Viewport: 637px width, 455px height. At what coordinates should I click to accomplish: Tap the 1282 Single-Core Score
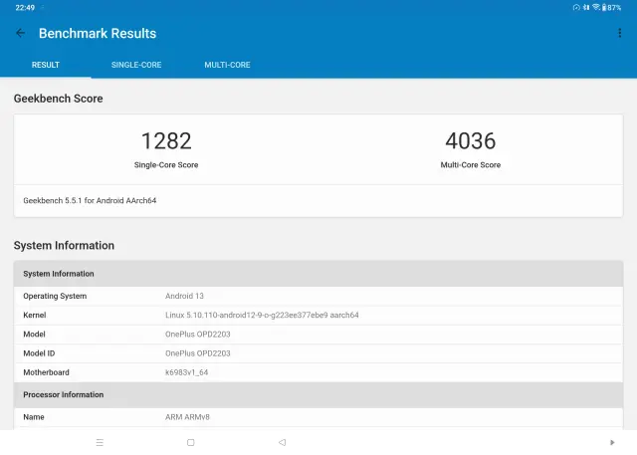tap(166, 141)
